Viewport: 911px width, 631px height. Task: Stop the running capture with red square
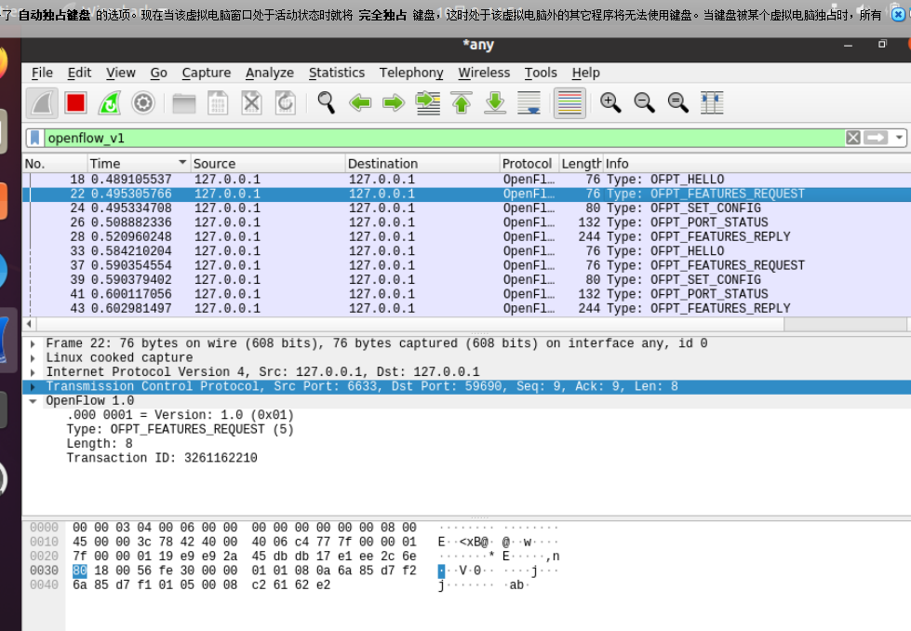point(75,103)
